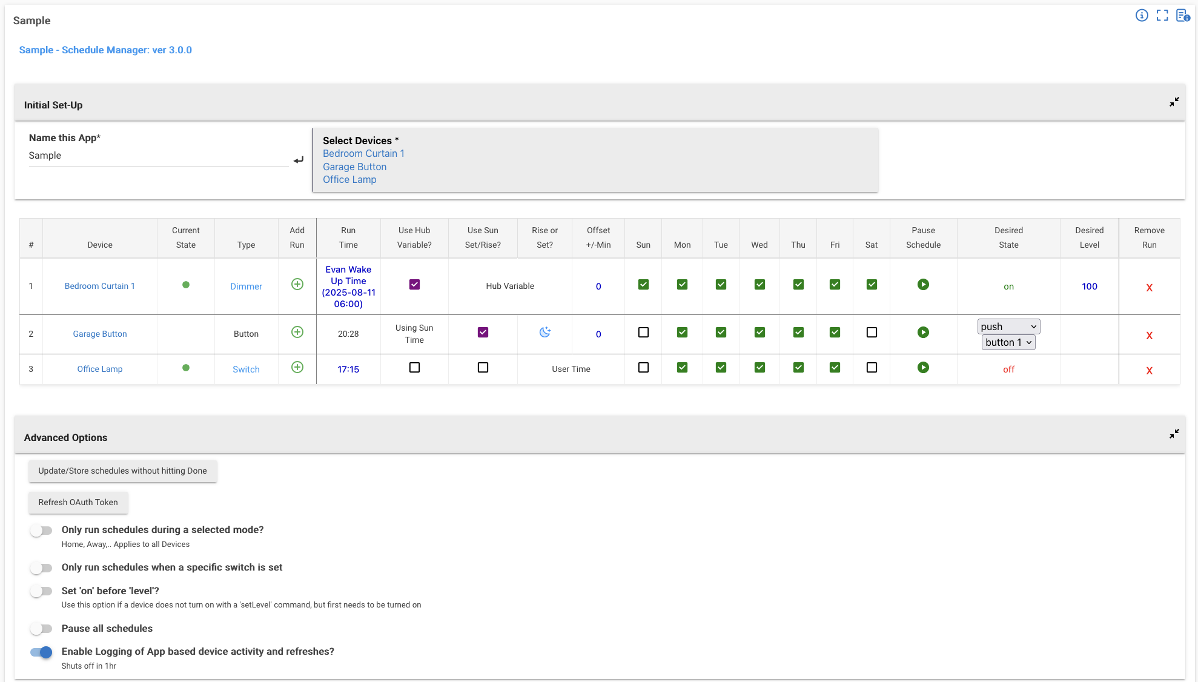1198x682 pixels.
Task: Collapse the Advanced Options section
Action: (1174, 434)
